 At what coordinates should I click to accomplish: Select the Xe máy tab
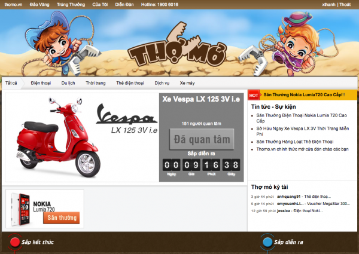coord(187,83)
